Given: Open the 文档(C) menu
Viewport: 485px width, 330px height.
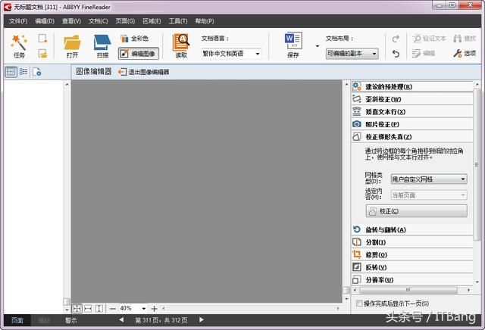Looking at the screenshot, I should pos(98,21).
